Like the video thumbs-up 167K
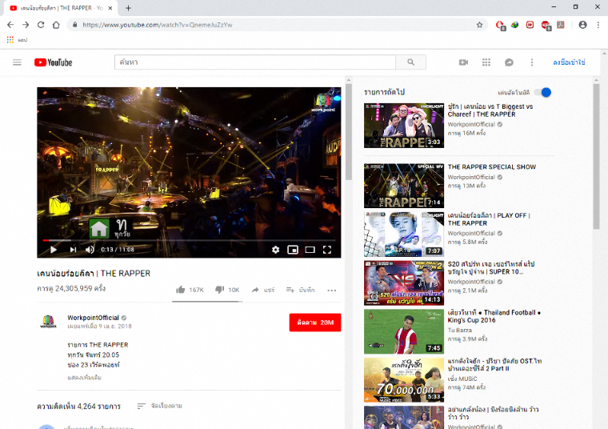The height and width of the screenshot is (429, 608). point(190,290)
